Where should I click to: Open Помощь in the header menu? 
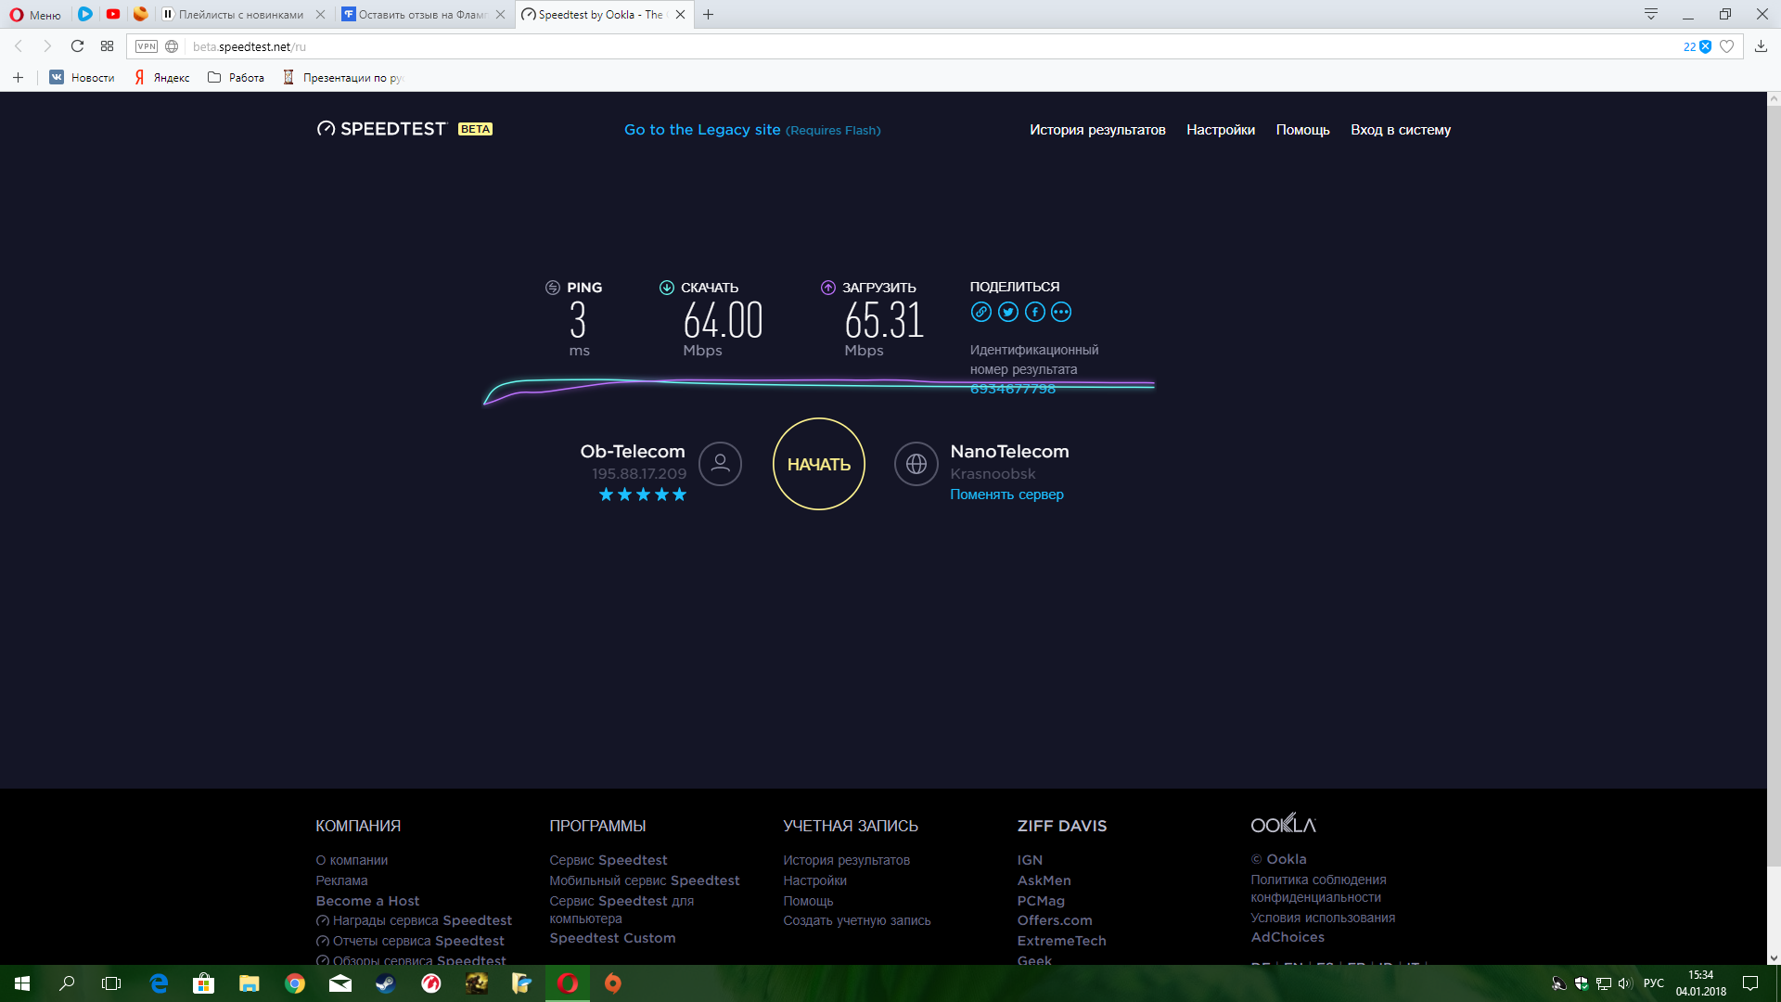[x=1302, y=130]
